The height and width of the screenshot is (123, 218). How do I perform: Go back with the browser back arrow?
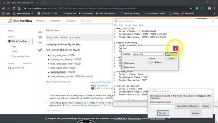3,8
